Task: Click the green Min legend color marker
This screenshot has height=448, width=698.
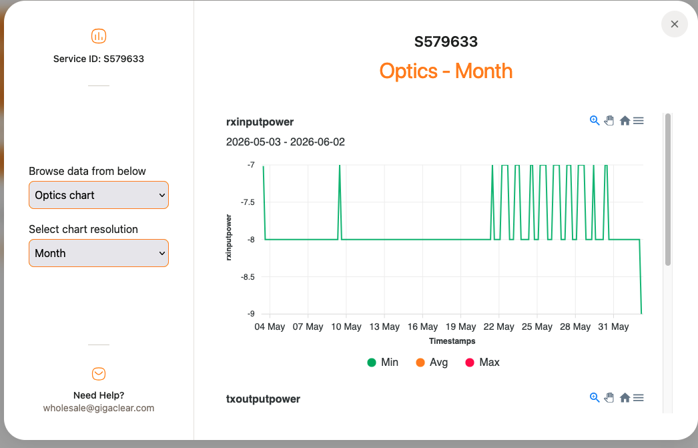Action: pyautogui.click(x=372, y=363)
